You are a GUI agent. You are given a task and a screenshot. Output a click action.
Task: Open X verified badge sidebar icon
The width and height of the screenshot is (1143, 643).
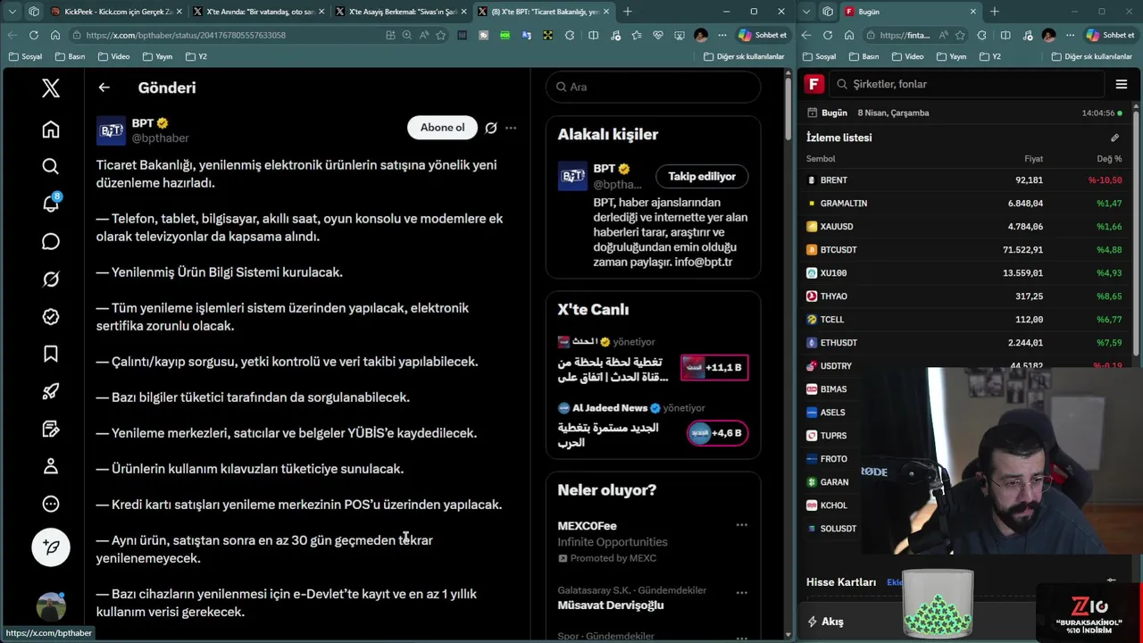(x=51, y=317)
